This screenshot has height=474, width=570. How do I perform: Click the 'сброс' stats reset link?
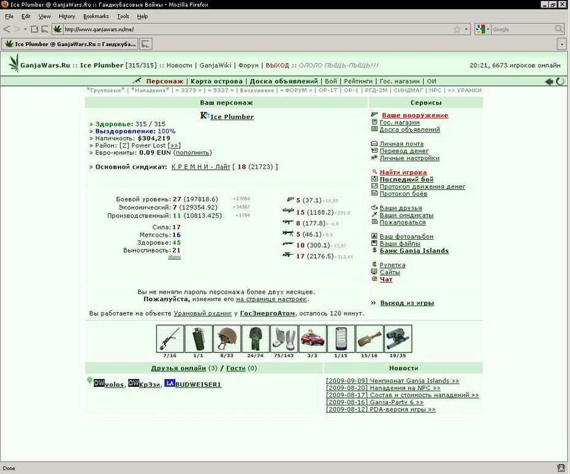click(175, 257)
